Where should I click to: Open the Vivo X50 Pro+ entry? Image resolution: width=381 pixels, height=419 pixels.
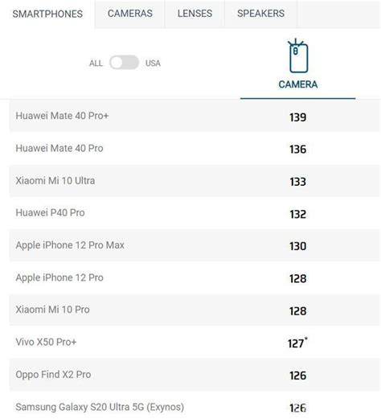tap(46, 342)
